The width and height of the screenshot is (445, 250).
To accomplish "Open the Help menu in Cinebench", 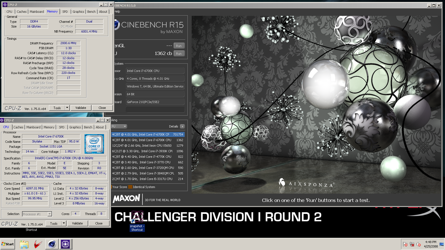I will coord(117,11).
